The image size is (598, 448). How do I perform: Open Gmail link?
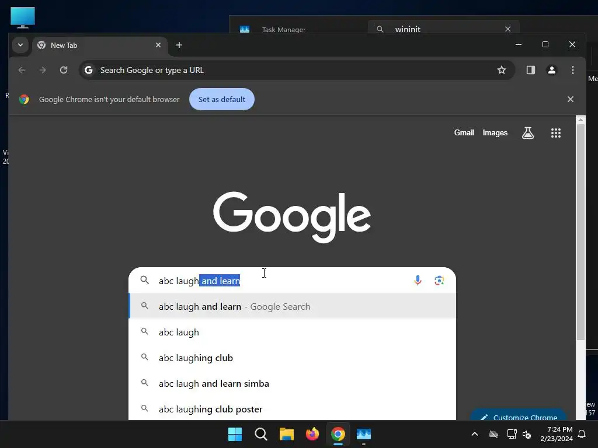coord(464,132)
